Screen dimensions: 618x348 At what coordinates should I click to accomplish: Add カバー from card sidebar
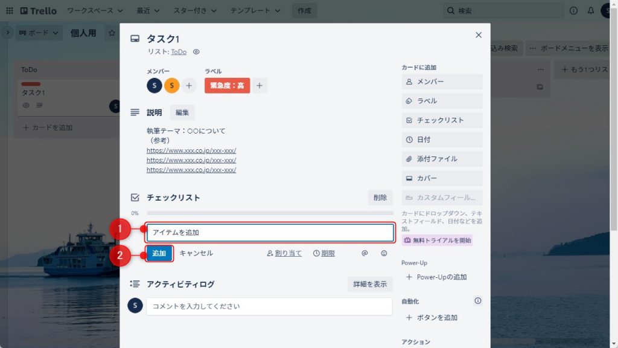click(x=442, y=178)
